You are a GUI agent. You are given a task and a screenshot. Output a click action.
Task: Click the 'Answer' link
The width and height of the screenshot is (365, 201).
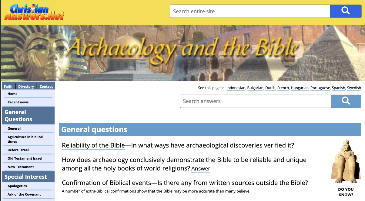(201, 169)
